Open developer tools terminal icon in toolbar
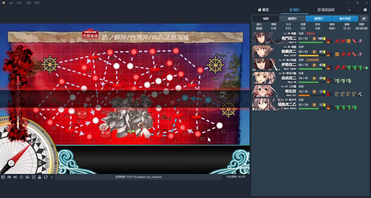The image size is (371, 198). pyautogui.click(x=3, y=177)
